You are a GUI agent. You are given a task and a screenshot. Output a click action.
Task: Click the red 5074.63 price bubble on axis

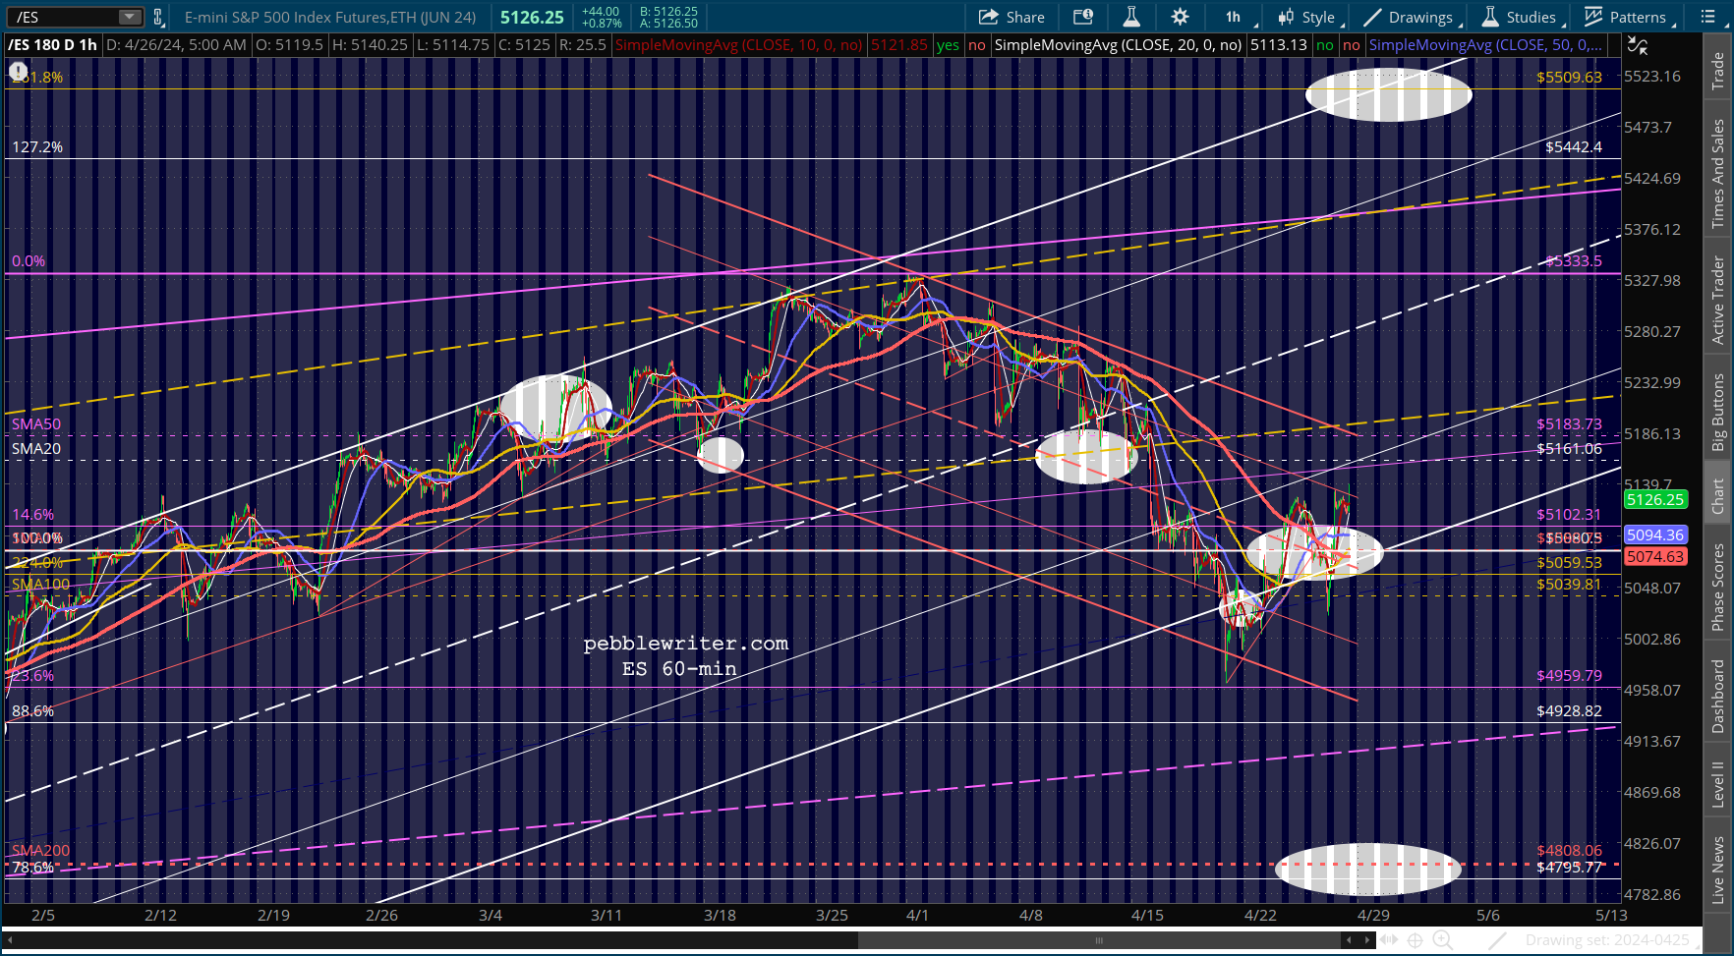coord(1655,557)
